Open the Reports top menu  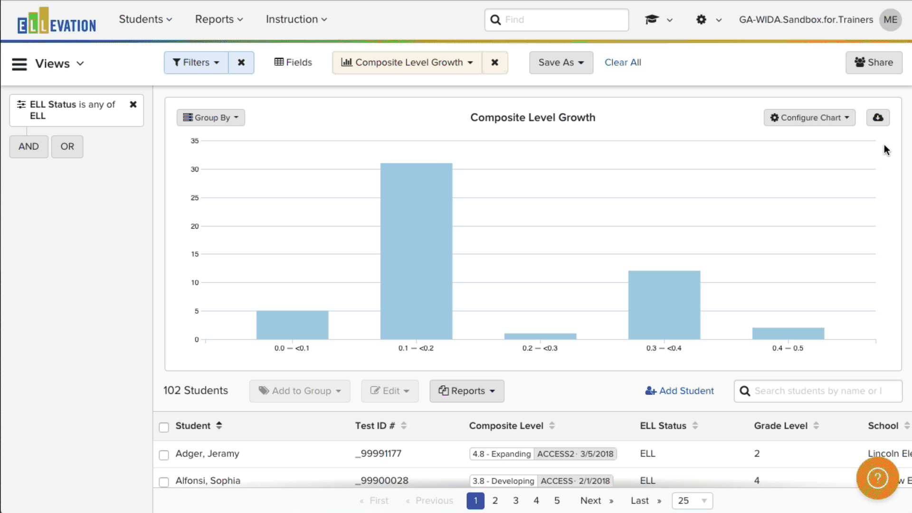pyautogui.click(x=219, y=19)
